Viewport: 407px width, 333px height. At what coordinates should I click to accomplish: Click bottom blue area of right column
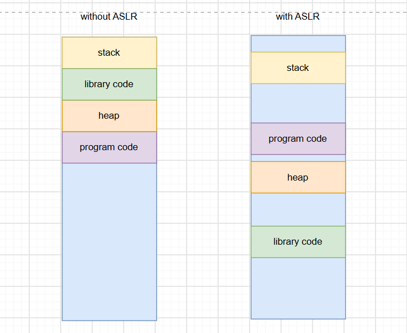(x=299, y=289)
